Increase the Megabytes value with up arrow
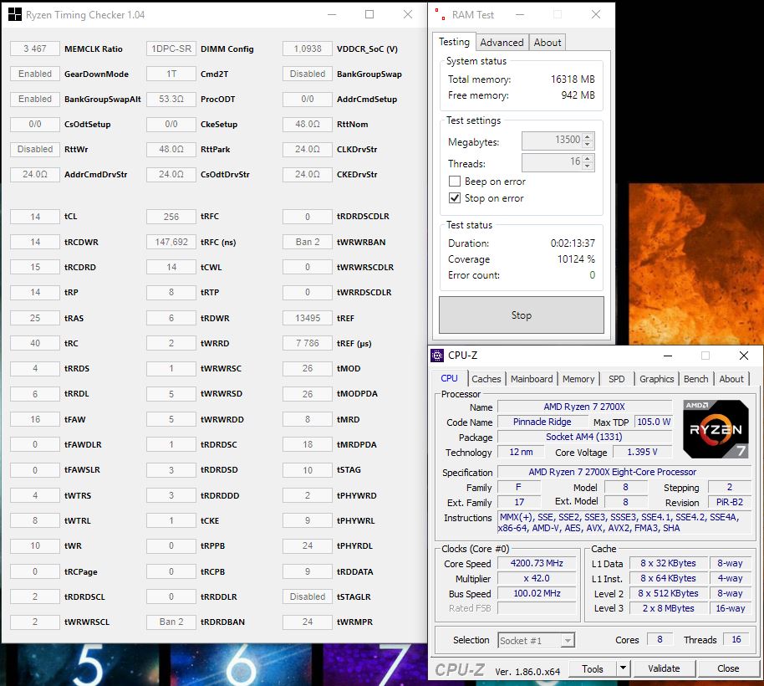764x686 pixels. point(588,137)
